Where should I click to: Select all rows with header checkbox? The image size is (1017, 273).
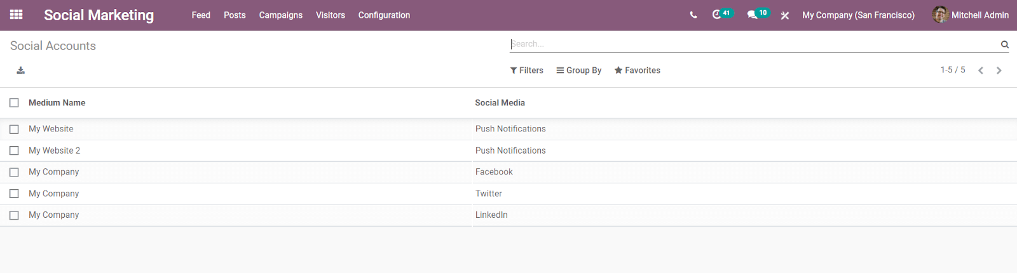14,103
